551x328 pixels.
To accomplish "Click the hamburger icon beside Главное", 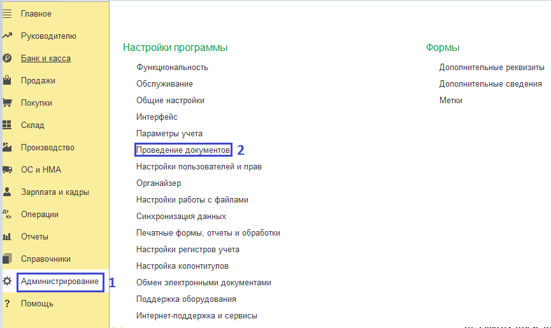I will pyautogui.click(x=8, y=13).
